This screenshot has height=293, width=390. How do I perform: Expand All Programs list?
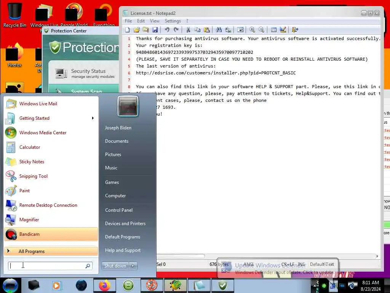pos(51,251)
